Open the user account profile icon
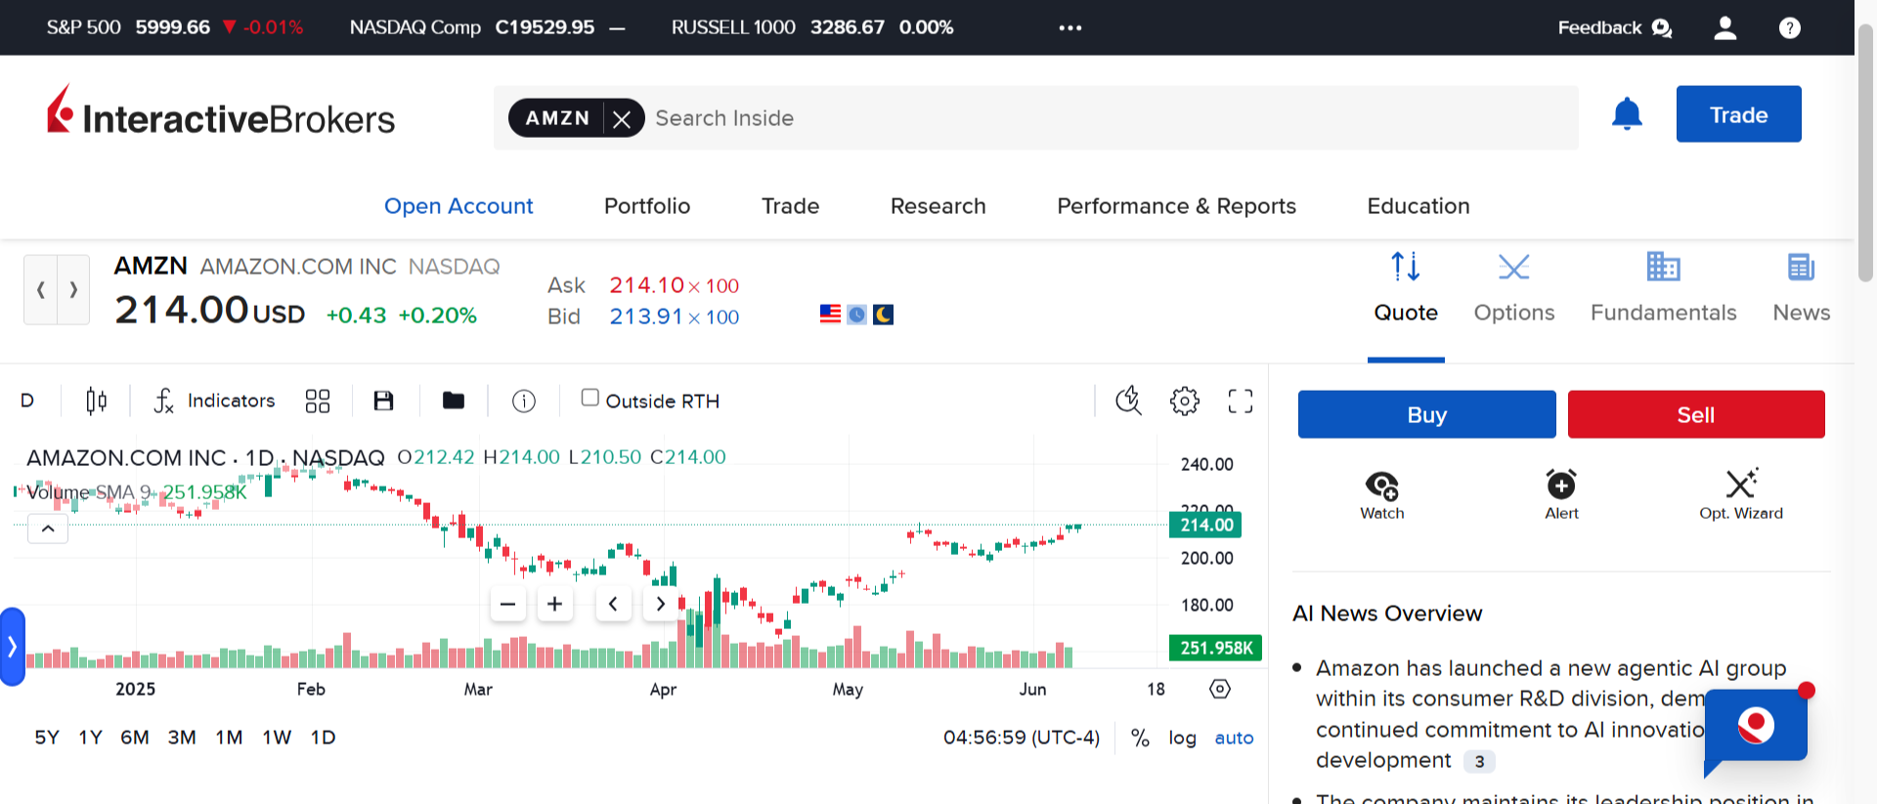1877x804 pixels. tap(1725, 28)
